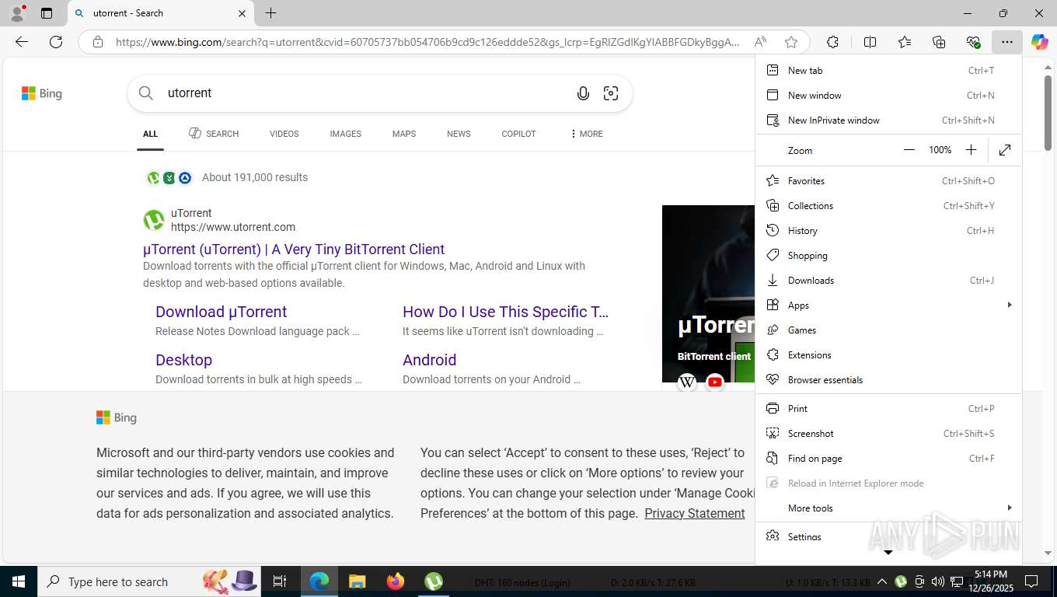The width and height of the screenshot is (1057, 597).
Task: Select Find on page
Action: point(888,458)
